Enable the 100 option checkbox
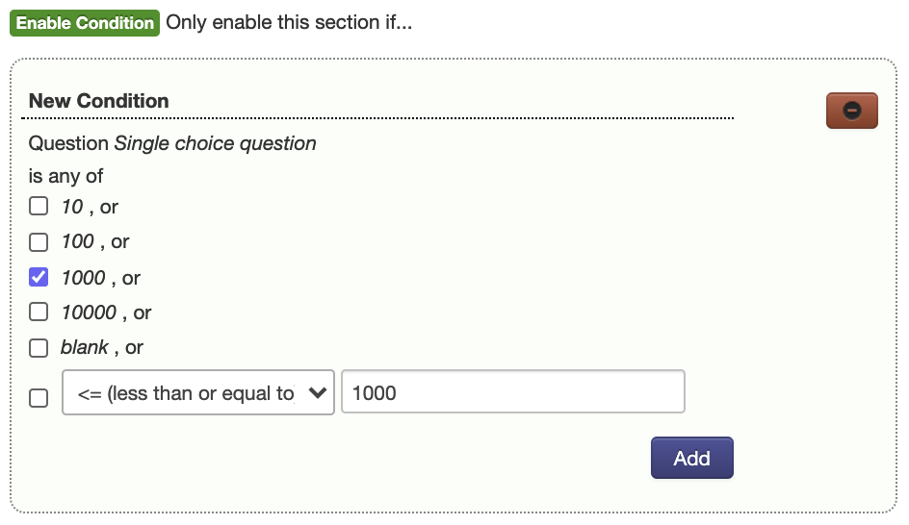This screenshot has width=909, height=525. [39, 241]
